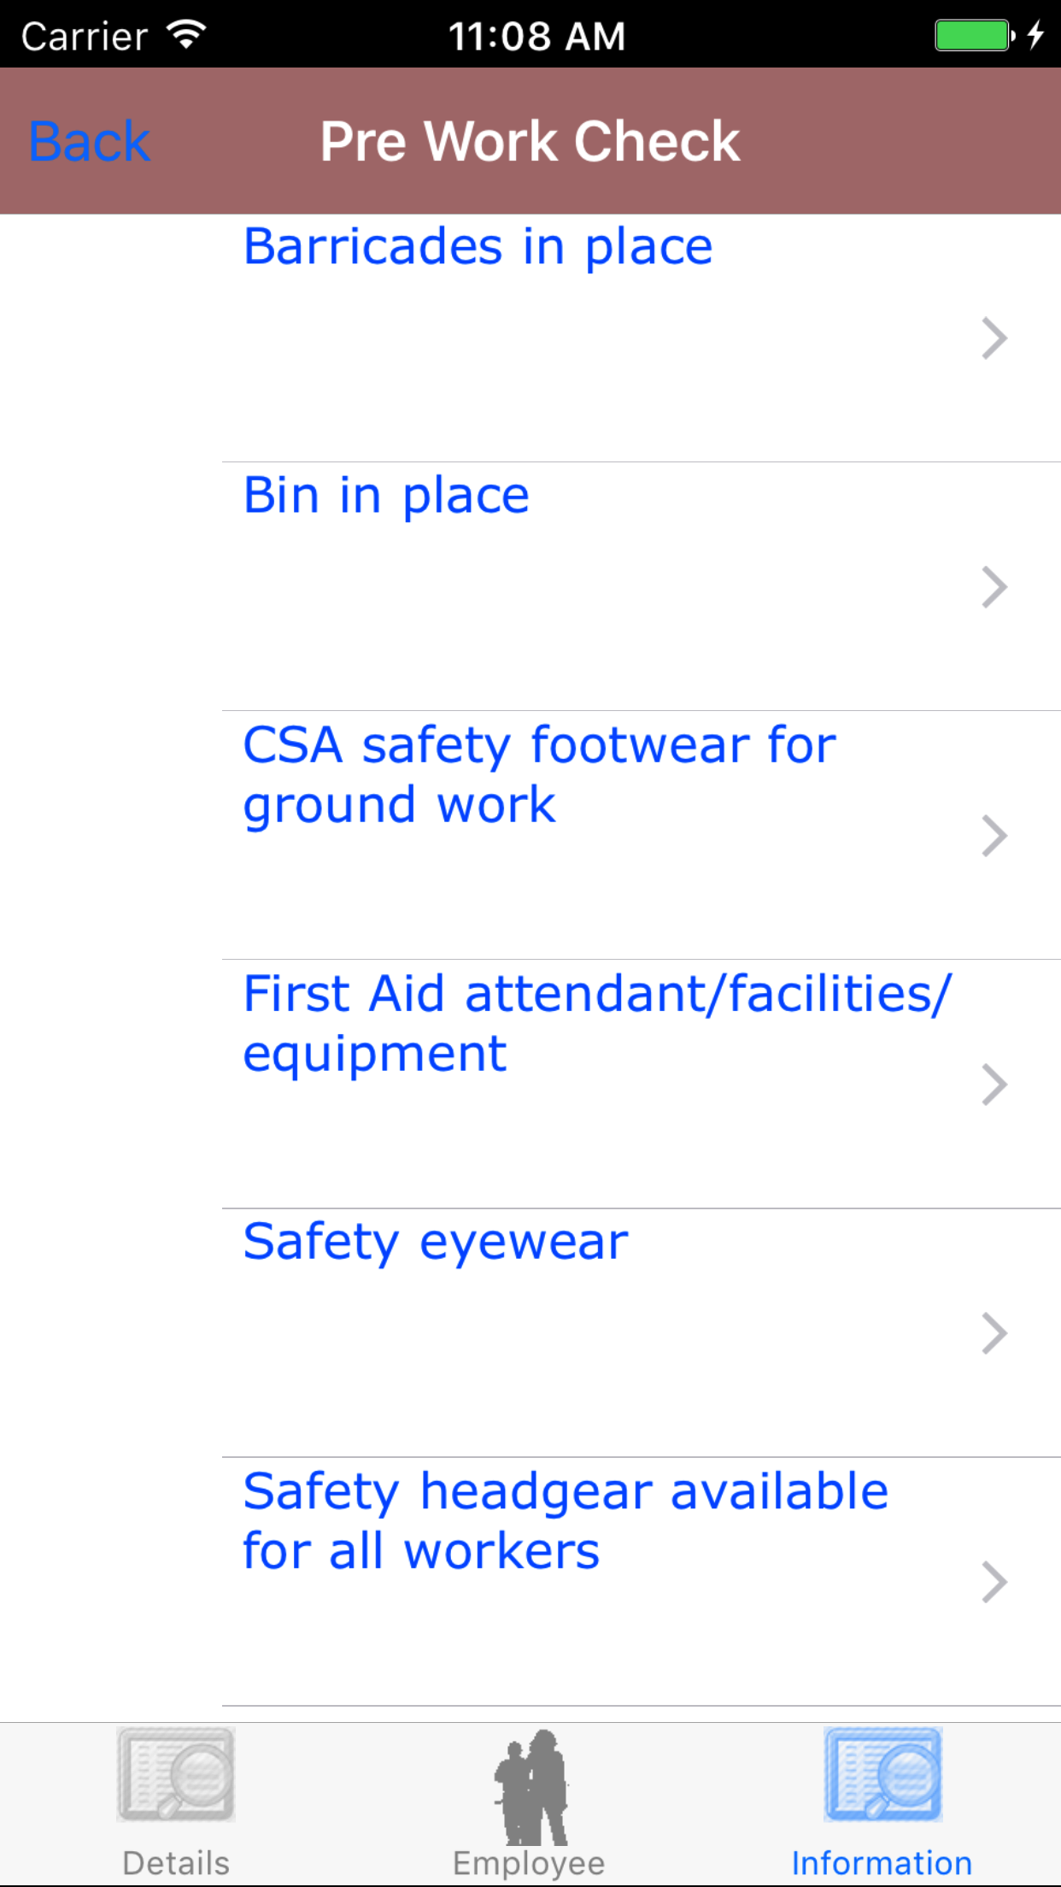Select the Information tab label
Viewport: 1061px width, 1887px height.
882,1863
